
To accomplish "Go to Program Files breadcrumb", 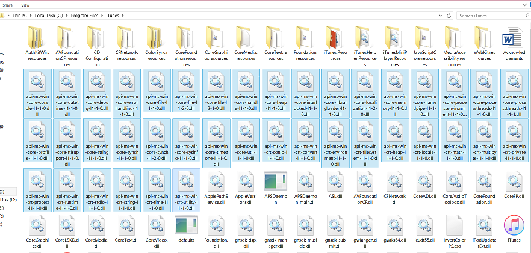I will pos(85,16).
